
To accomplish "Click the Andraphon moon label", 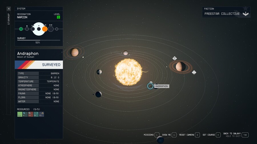I will click(162, 86).
